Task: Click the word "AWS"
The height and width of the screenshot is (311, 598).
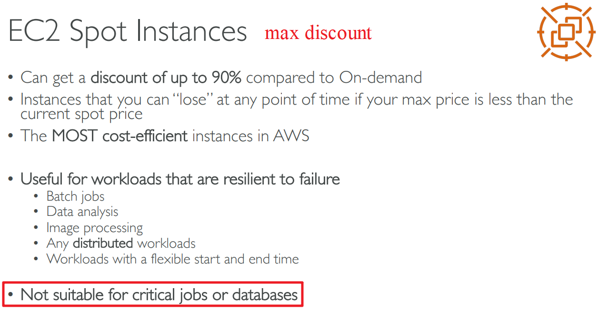Action: 291,136
